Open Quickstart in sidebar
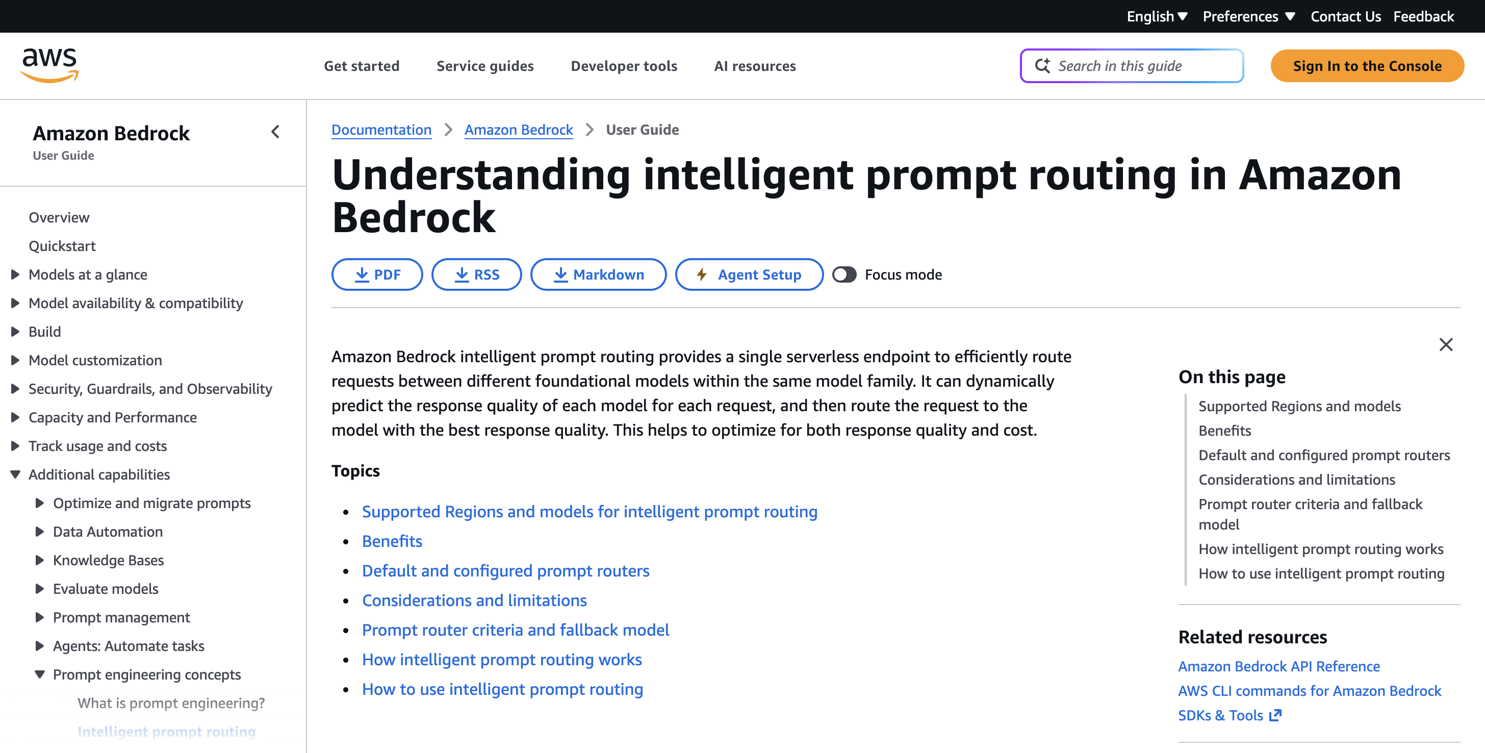Screen dimensions: 1485x753 (62, 245)
